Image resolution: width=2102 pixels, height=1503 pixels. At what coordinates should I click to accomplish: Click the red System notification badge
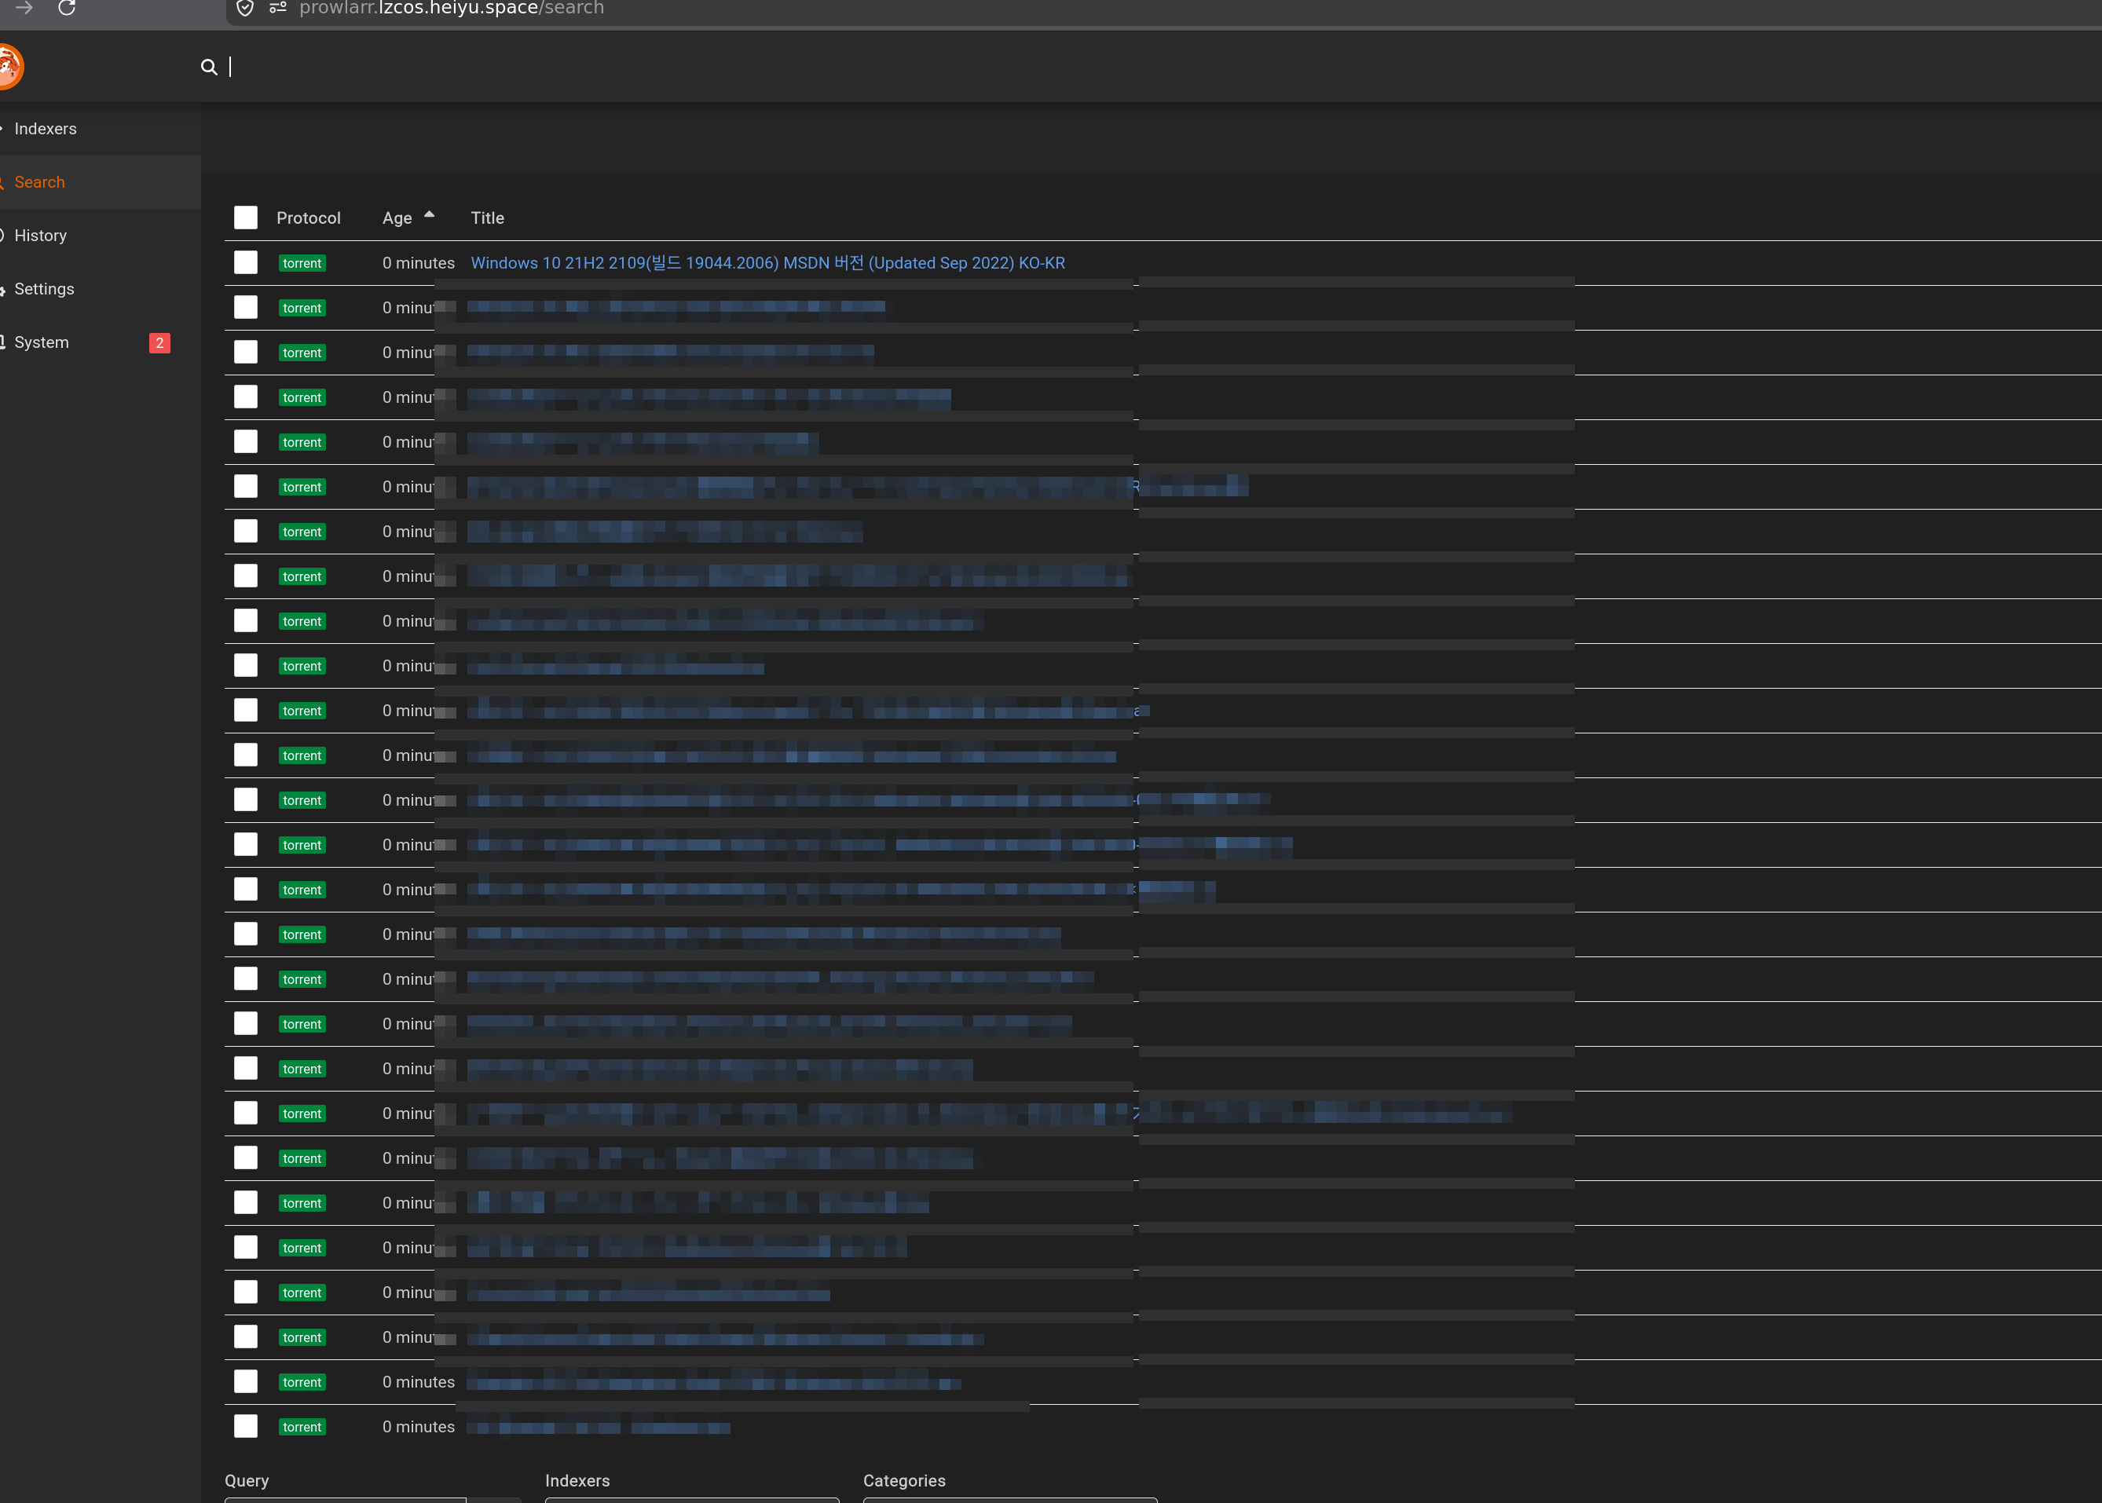click(159, 342)
